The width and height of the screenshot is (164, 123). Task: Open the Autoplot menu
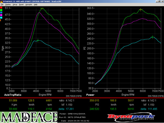28,5
